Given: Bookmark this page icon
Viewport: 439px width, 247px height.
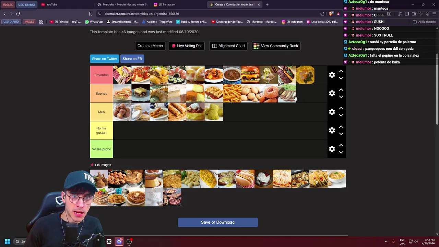Looking at the screenshot, I should coord(91,14).
